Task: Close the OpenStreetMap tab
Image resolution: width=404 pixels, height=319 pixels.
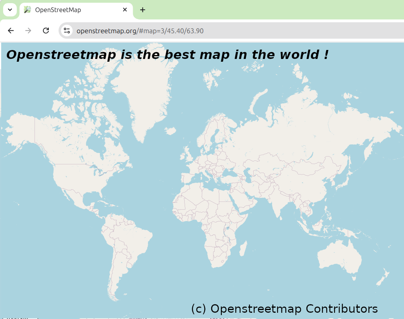Action: (125, 10)
